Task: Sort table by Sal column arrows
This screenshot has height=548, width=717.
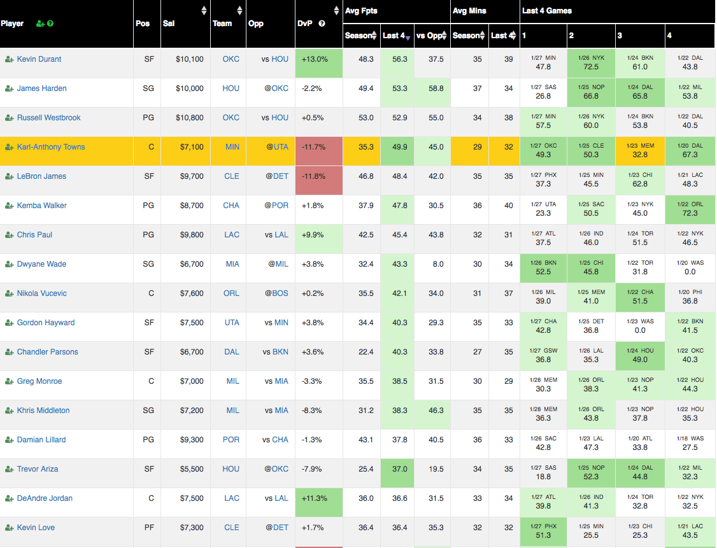Action: [204, 11]
